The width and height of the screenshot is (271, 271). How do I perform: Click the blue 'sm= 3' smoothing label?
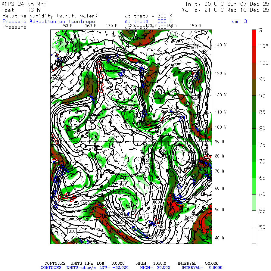pyautogui.click(x=239, y=21)
